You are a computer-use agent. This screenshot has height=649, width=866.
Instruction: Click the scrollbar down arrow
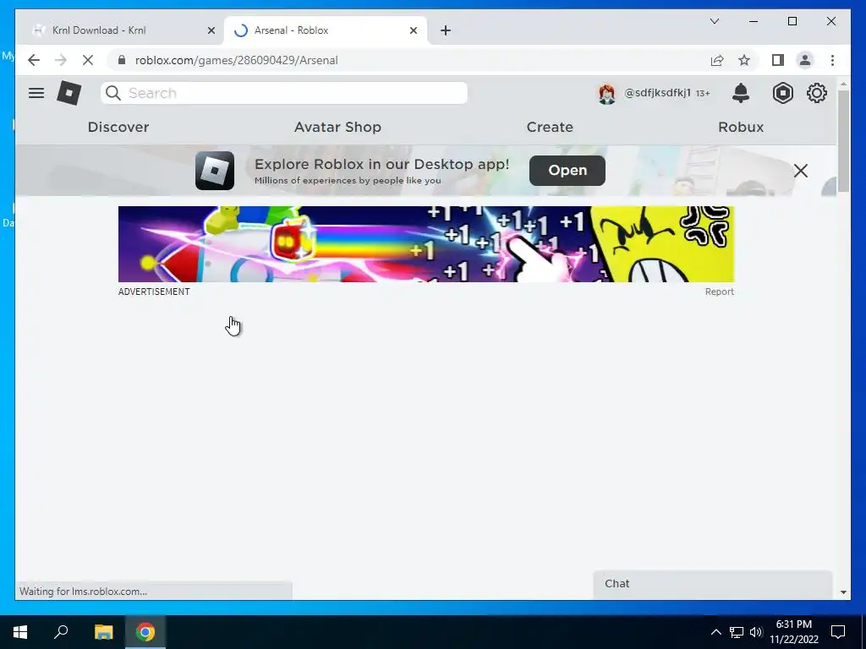click(843, 592)
